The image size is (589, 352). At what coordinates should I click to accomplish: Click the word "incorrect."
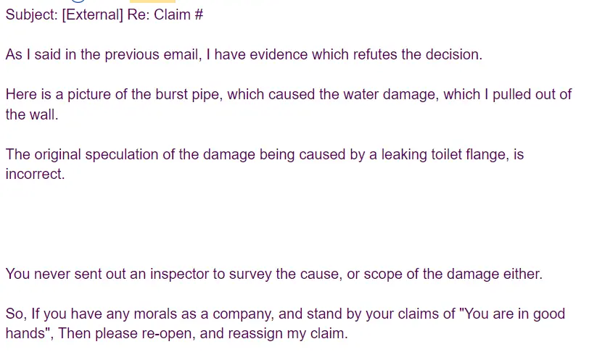pos(36,175)
